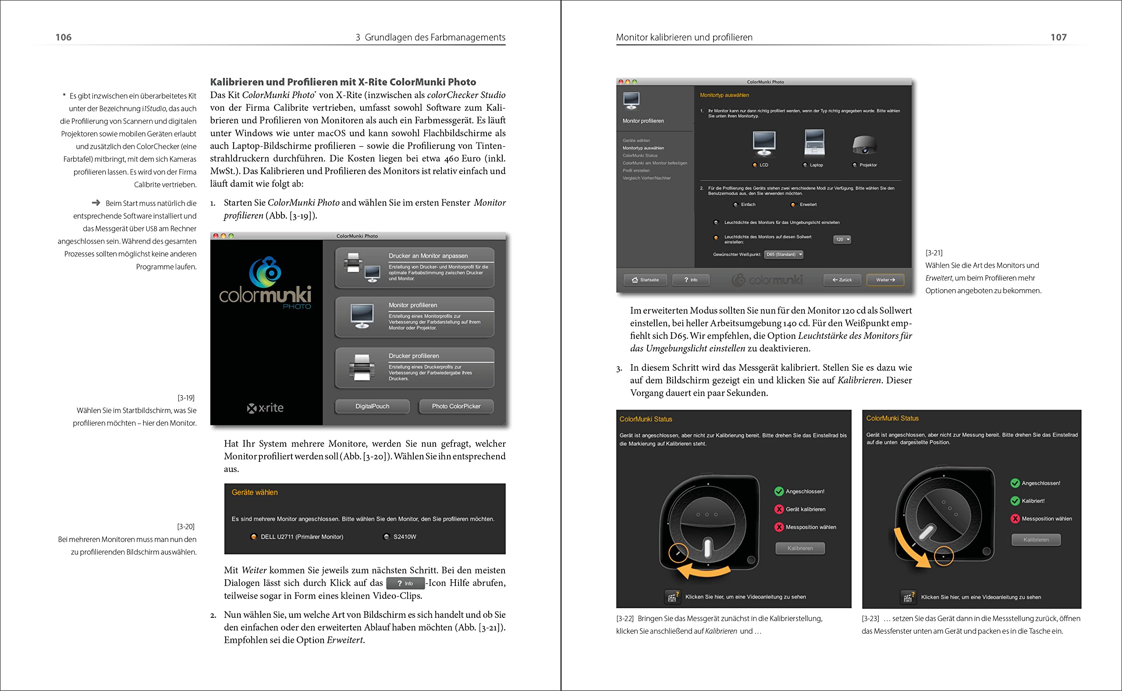1122x691 pixels.
Task: Click the Startseite button
Action: click(645, 280)
